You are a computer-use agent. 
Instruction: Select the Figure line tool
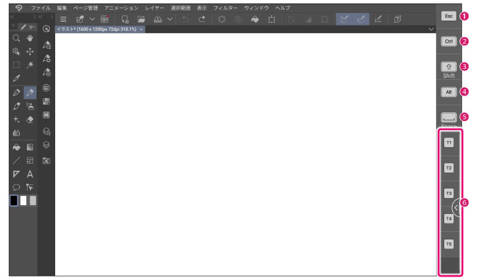pos(16,160)
